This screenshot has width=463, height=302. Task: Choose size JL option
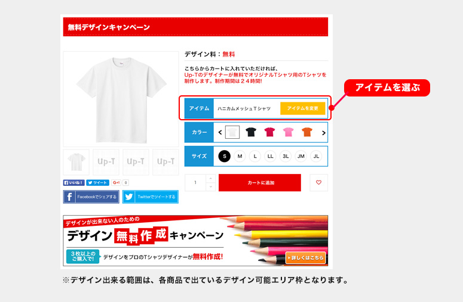click(x=316, y=156)
